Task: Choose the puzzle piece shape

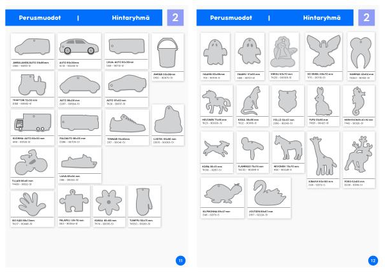Action: [74, 201]
